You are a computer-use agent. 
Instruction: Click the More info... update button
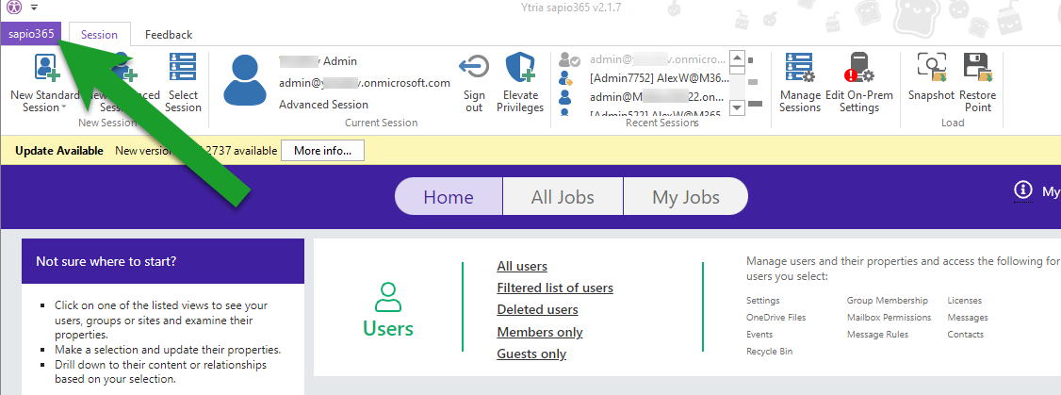coord(322,151)
